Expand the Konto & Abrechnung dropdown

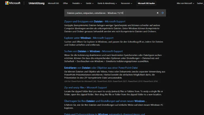(x=107, y=3)
